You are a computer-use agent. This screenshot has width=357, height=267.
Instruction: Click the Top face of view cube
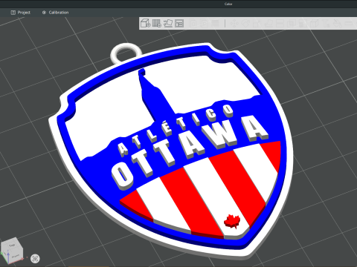click(11, 245)
